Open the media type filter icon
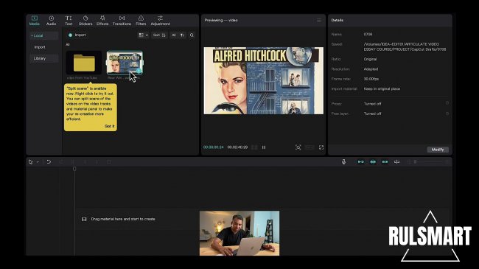Viewport: 479px width, 269px height. point(182,35)
